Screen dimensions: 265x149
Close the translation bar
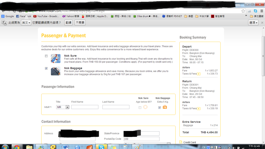tap(262, 23)
